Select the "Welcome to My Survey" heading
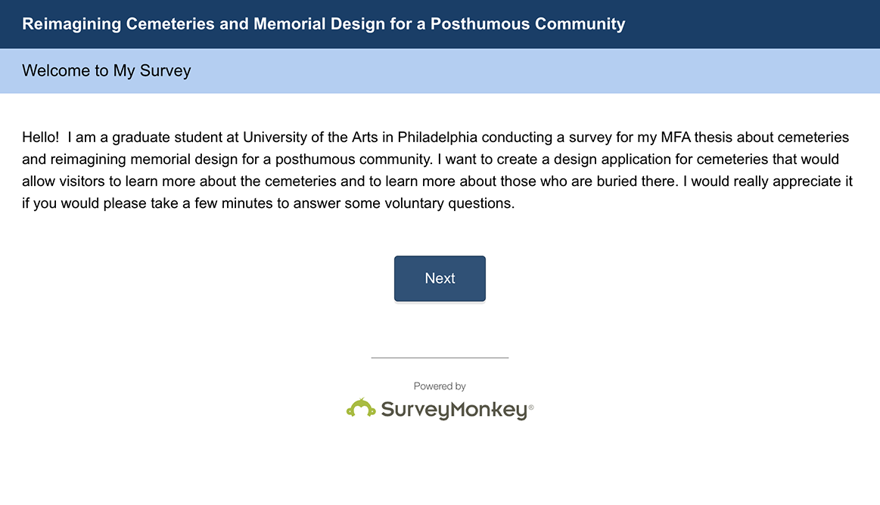This screenshot has width=880, height=505. pos(107,71)
